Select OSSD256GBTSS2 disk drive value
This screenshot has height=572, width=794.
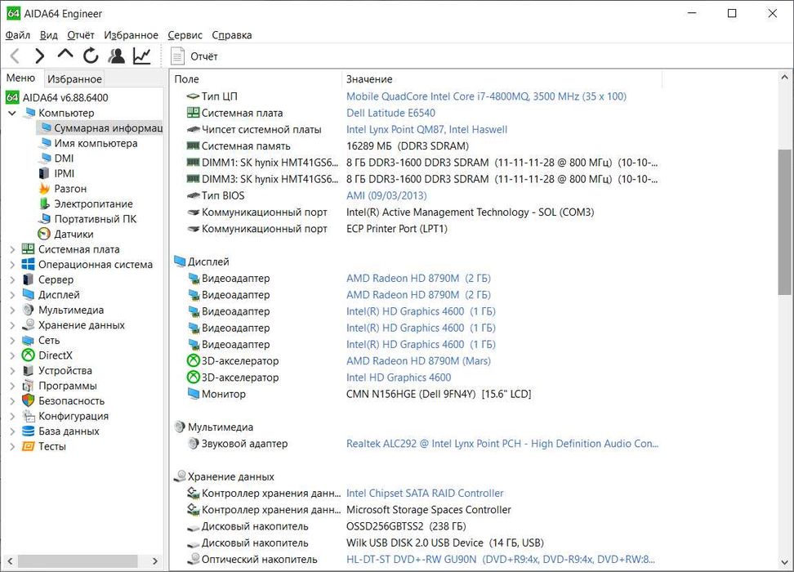406,526
